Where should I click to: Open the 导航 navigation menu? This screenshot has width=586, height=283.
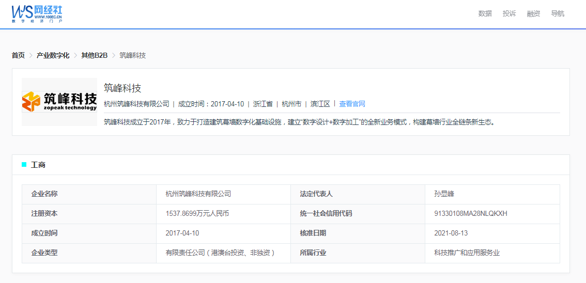pos(558,14)
